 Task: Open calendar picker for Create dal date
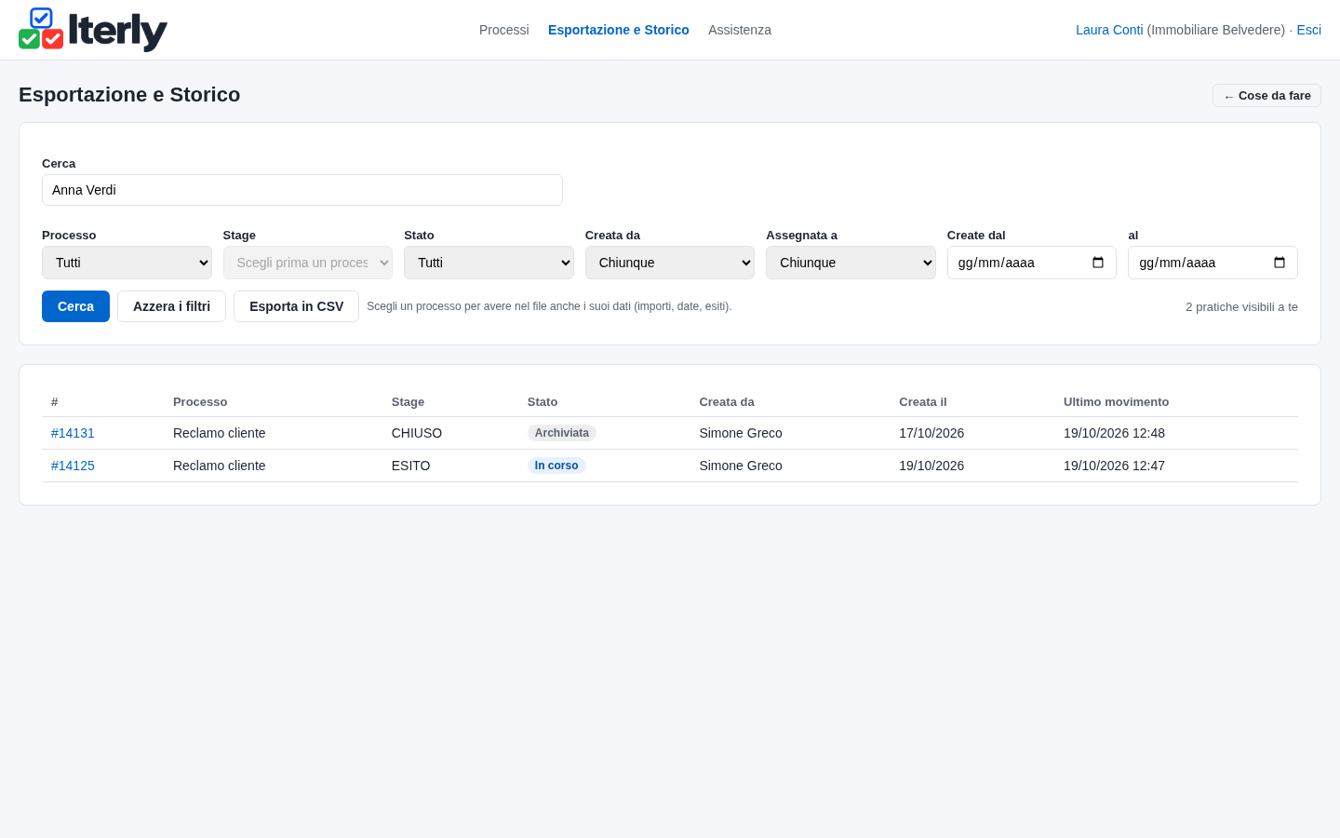pos(1098,263)
